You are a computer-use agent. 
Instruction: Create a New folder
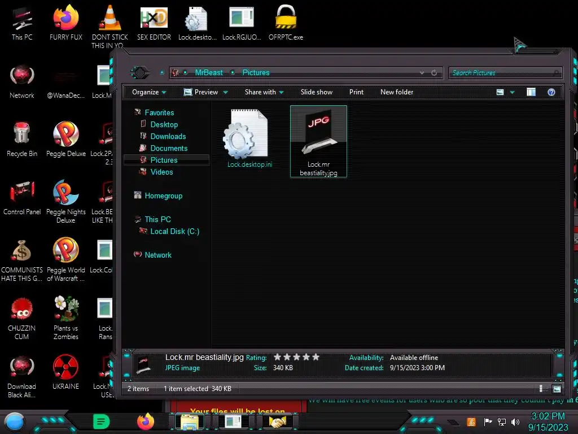pos(397,92)
